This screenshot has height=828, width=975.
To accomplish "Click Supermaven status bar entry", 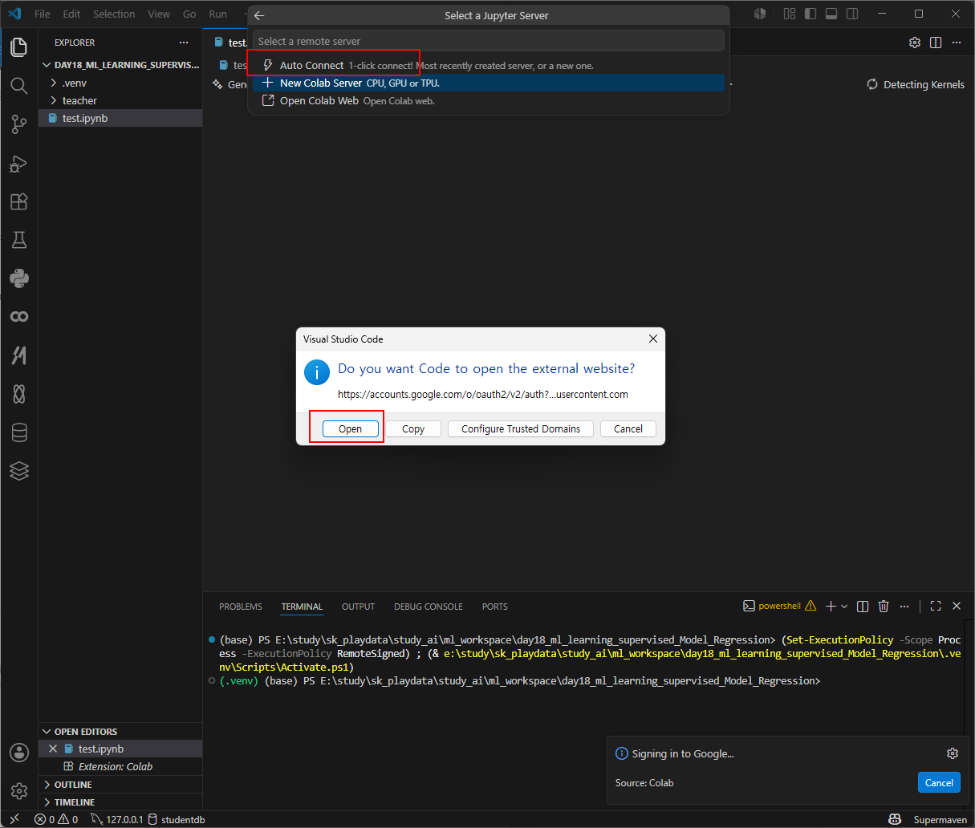I will click(x=940, y=819).
